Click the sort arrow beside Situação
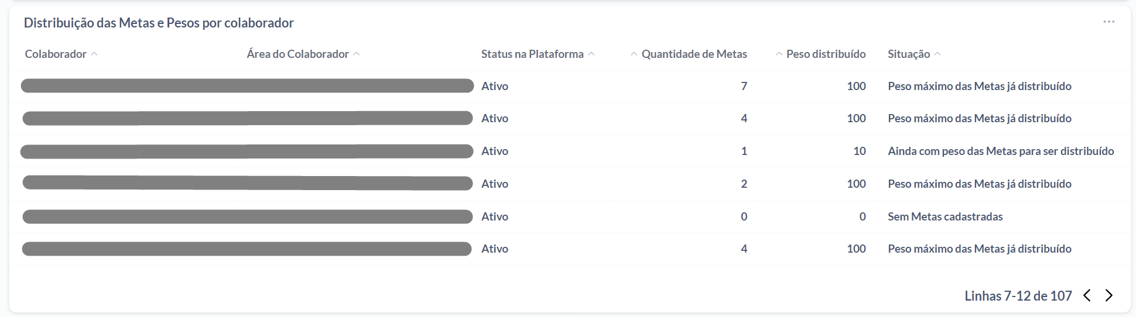Image resolution: width=1136 pixels, height=317 pixels. 937,54
